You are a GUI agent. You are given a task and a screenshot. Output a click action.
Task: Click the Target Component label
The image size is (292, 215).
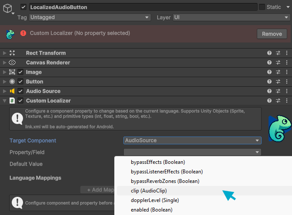point(33,140)
